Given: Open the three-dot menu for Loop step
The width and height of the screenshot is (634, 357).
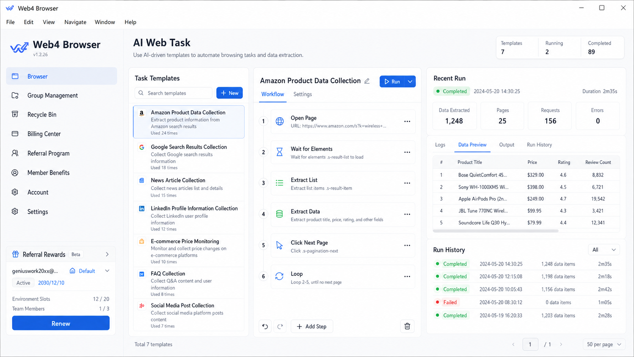Looking at the screenshot, I should (x=407, y=277).
